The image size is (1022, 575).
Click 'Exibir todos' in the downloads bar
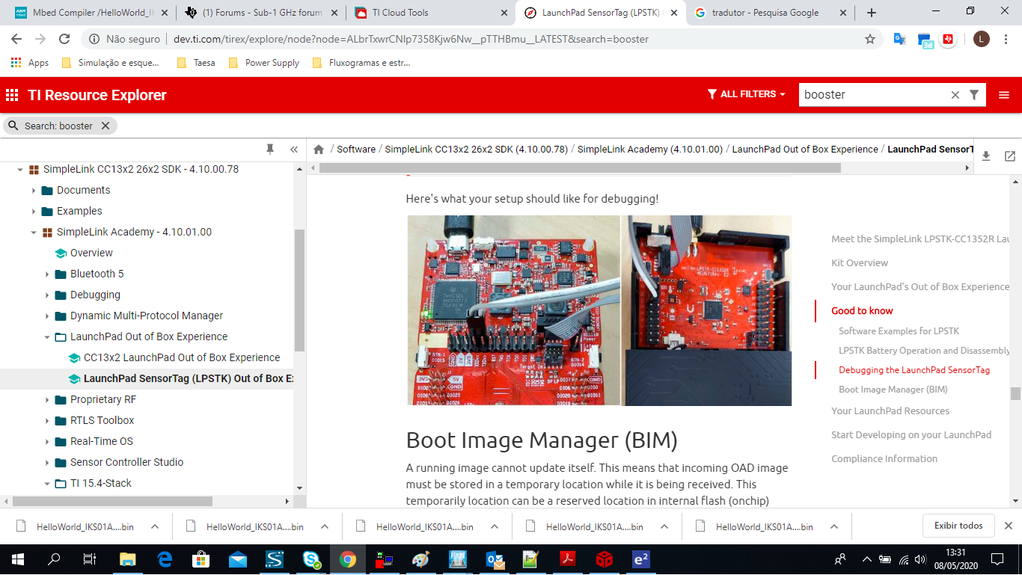[958, 526]
